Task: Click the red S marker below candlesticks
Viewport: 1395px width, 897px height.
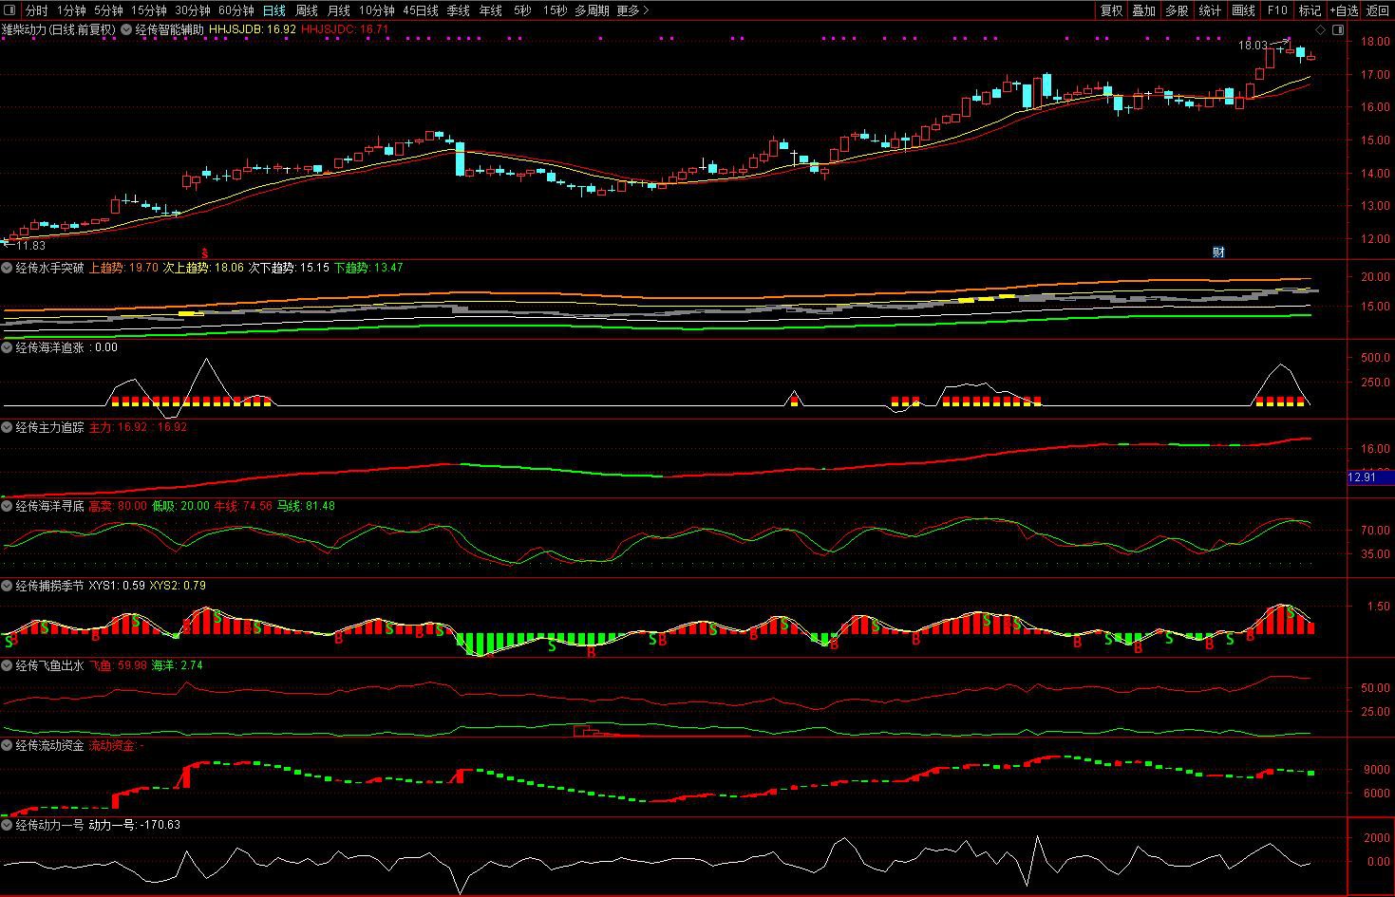Action: tap(204, 252)
